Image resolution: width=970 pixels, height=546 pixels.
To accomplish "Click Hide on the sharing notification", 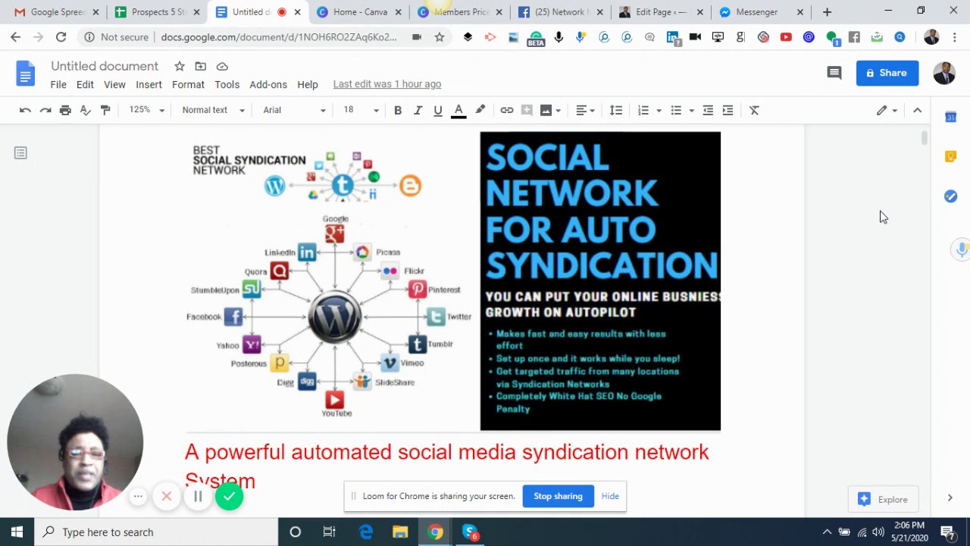I will click(610, 496).
